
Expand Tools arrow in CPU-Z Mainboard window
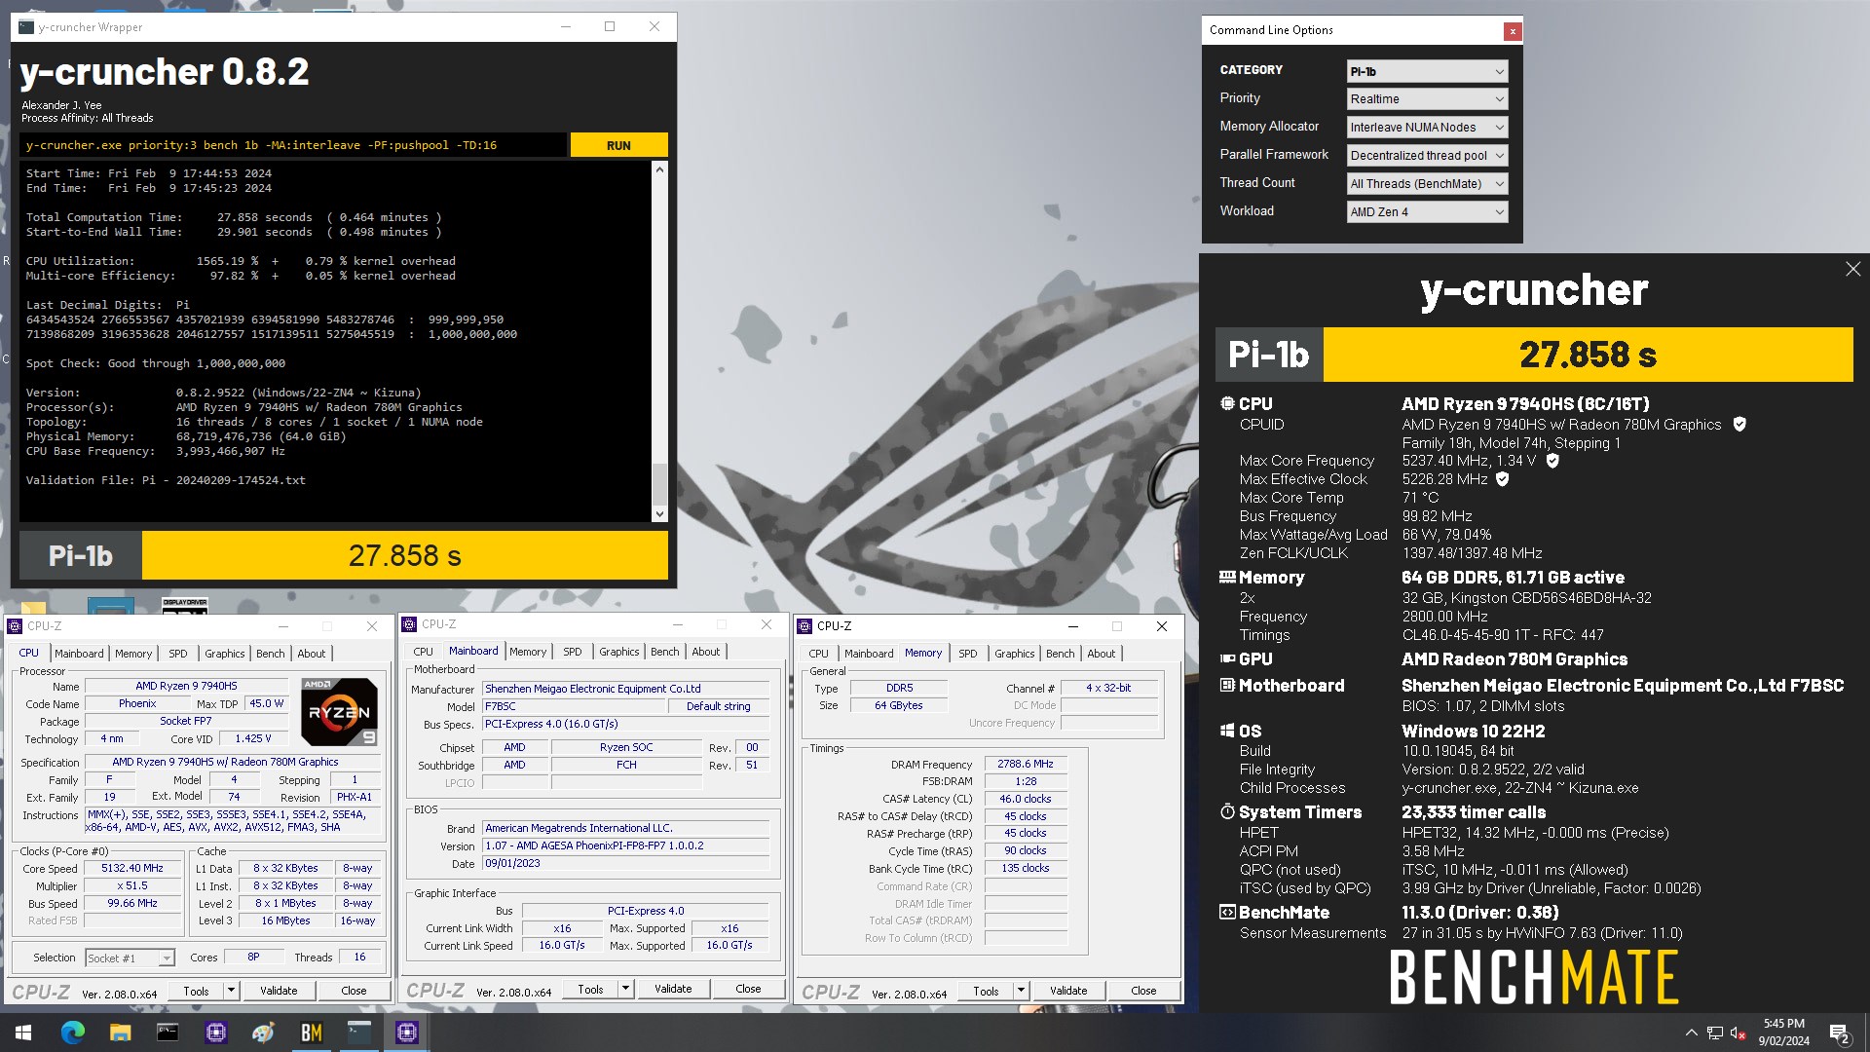625,989
